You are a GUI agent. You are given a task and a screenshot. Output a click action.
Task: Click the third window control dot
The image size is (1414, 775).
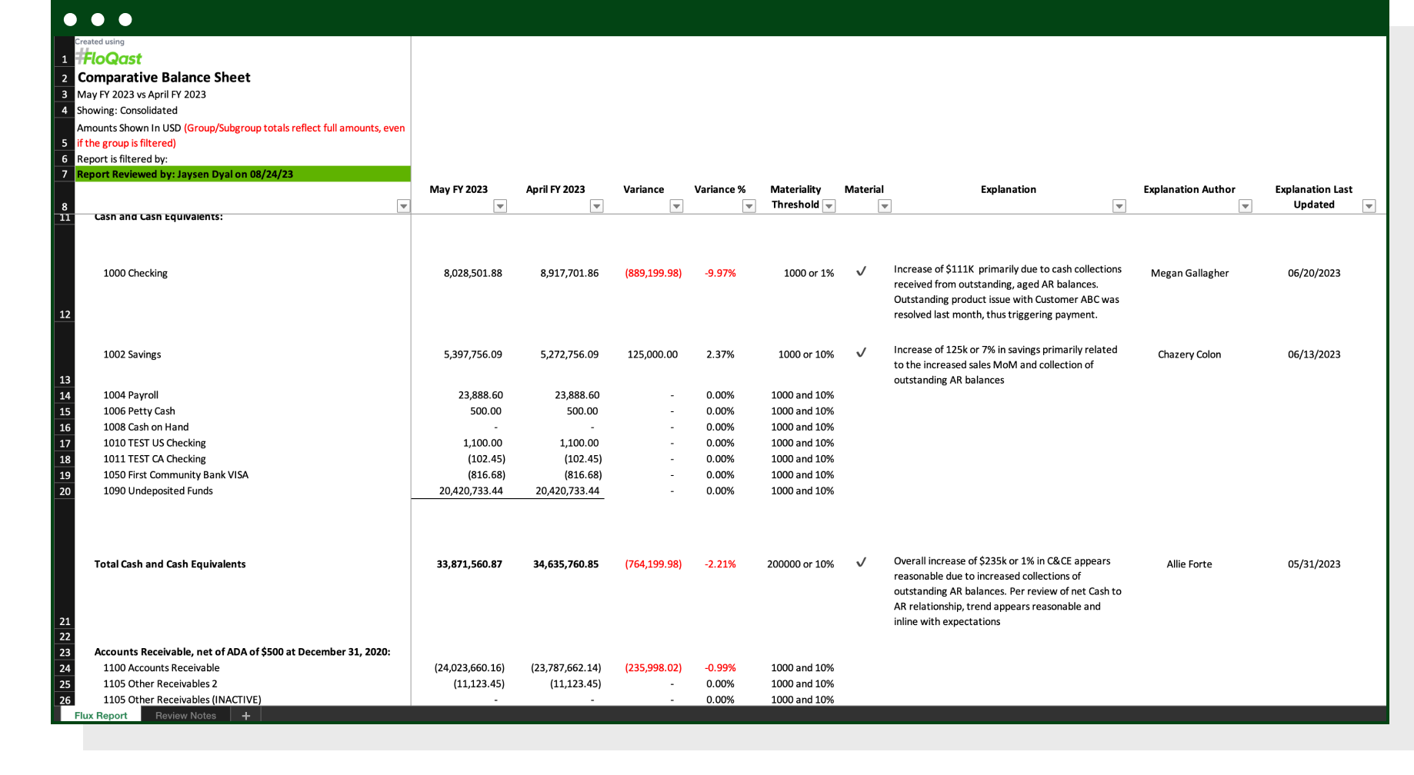125,19
